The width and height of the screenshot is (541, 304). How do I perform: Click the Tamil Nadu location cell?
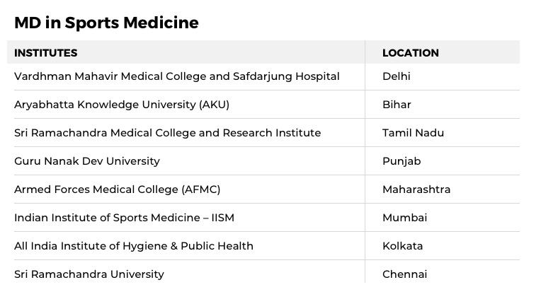point(413,133)
